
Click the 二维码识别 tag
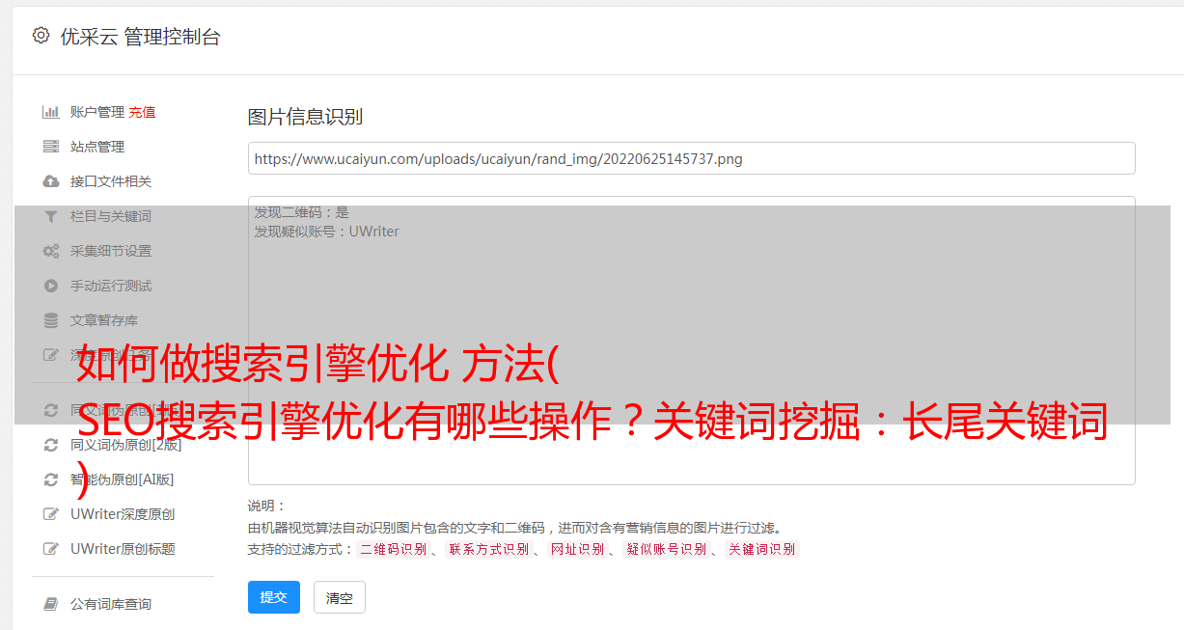point(393,549)
